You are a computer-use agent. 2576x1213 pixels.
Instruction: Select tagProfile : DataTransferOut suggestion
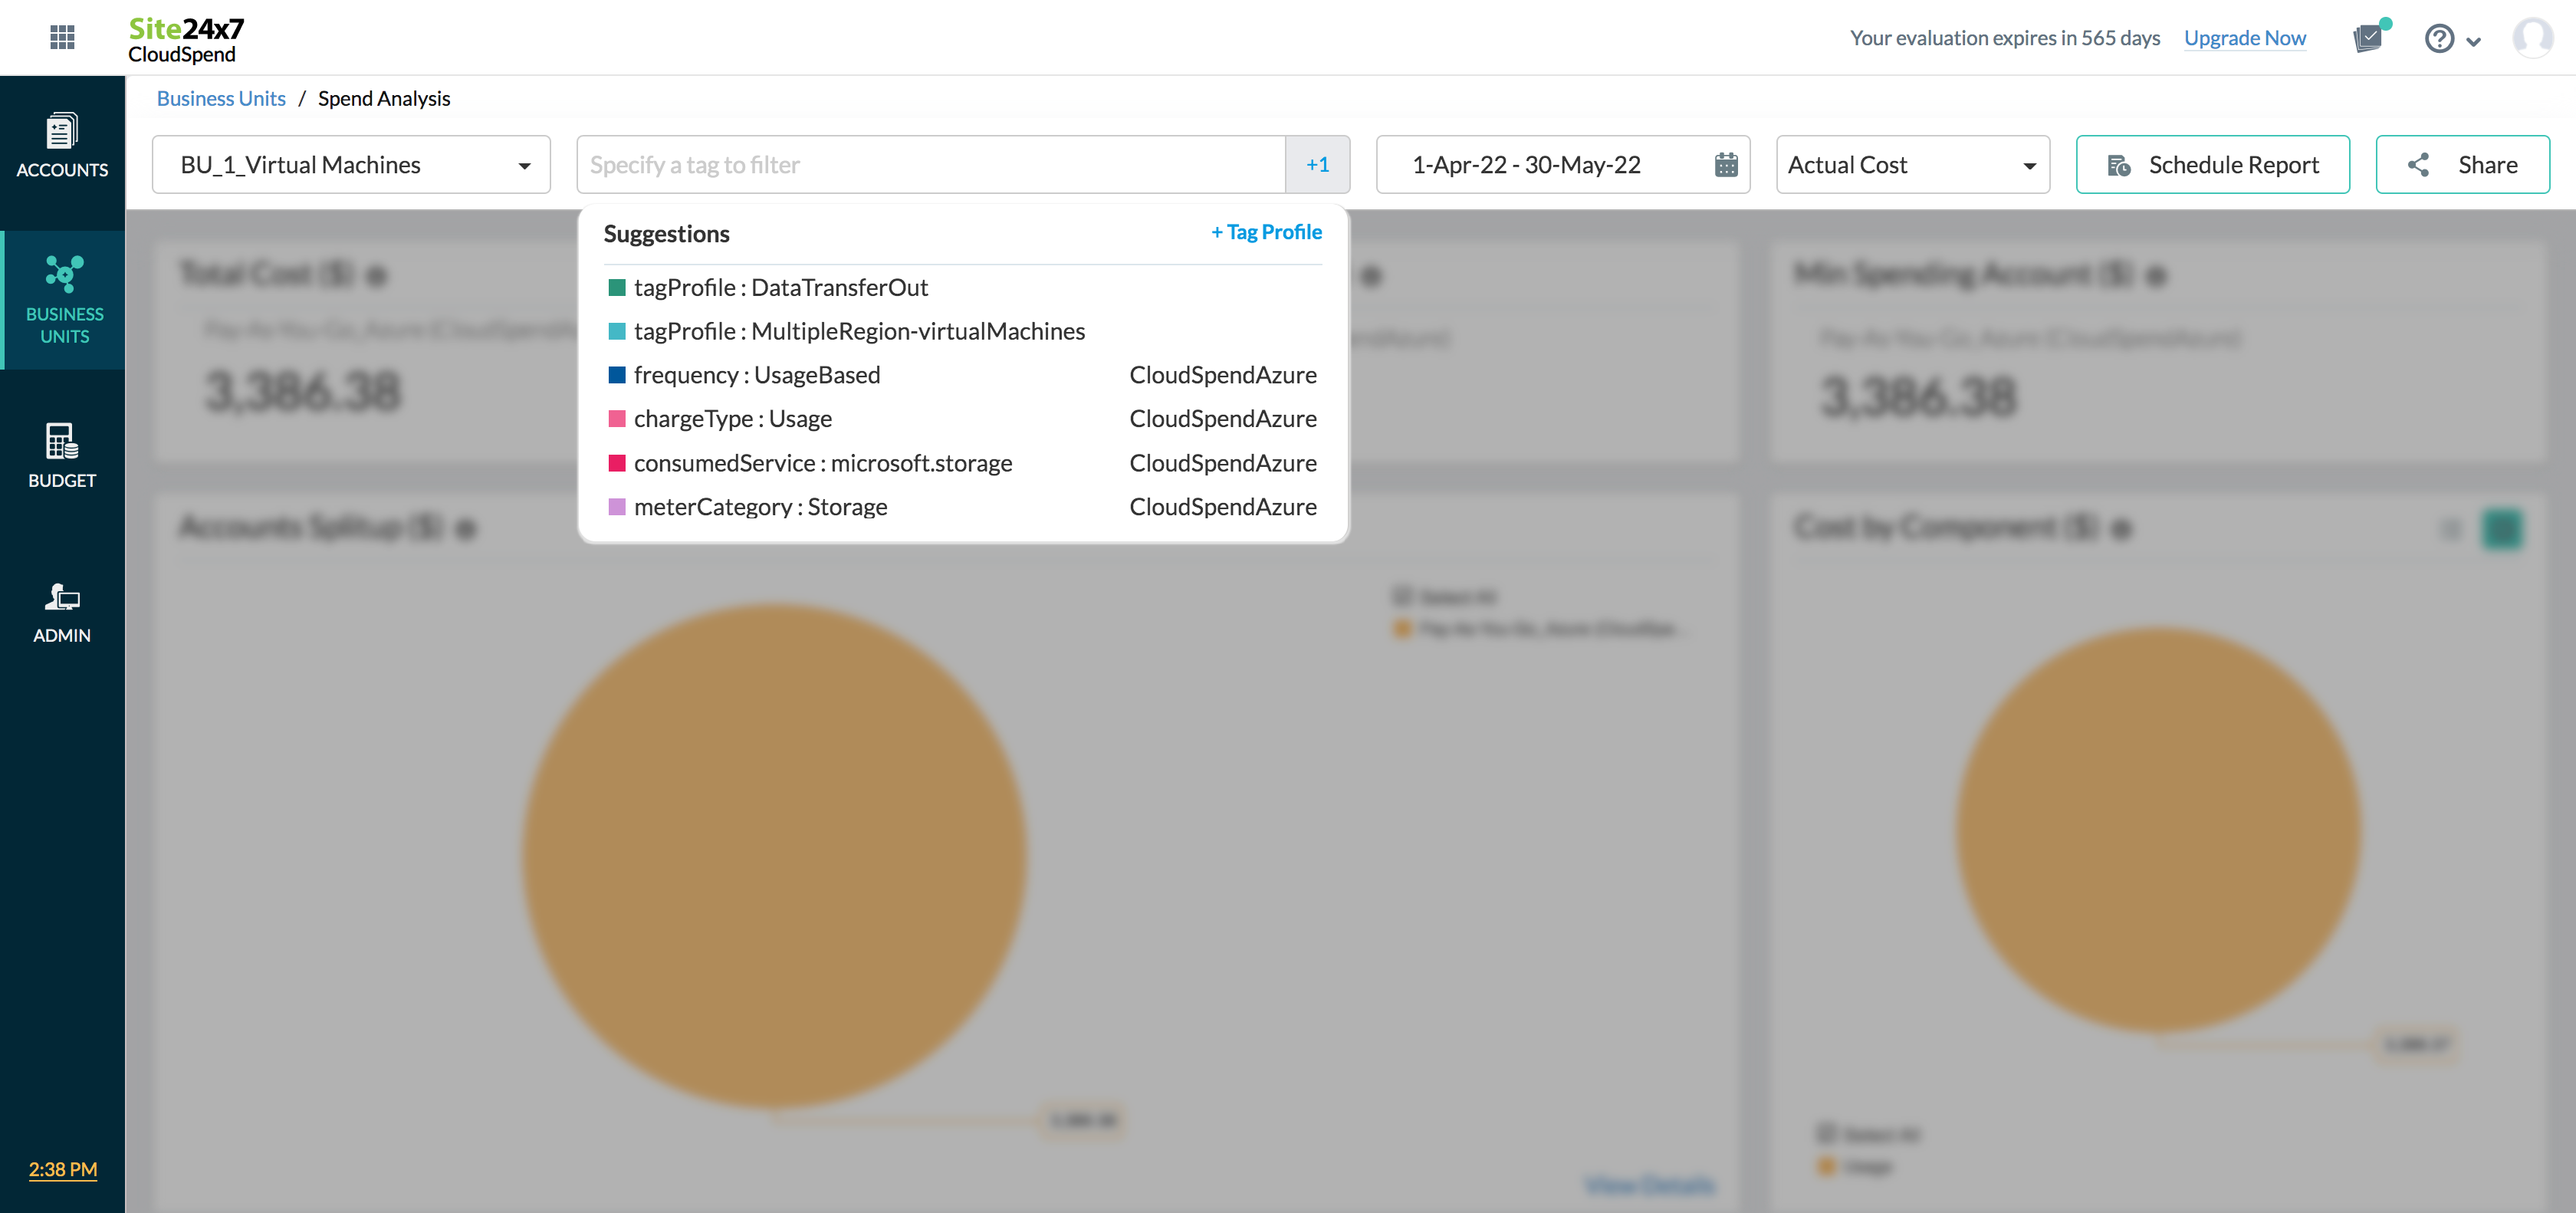[780, 288]
